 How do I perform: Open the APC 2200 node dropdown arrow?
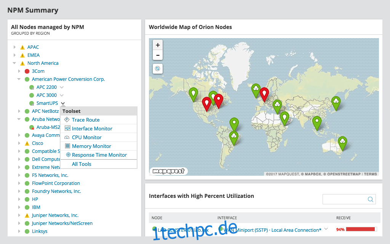[62, 87]
